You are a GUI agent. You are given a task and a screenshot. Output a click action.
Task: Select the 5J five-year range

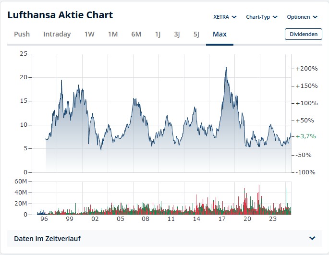point(196,34)
